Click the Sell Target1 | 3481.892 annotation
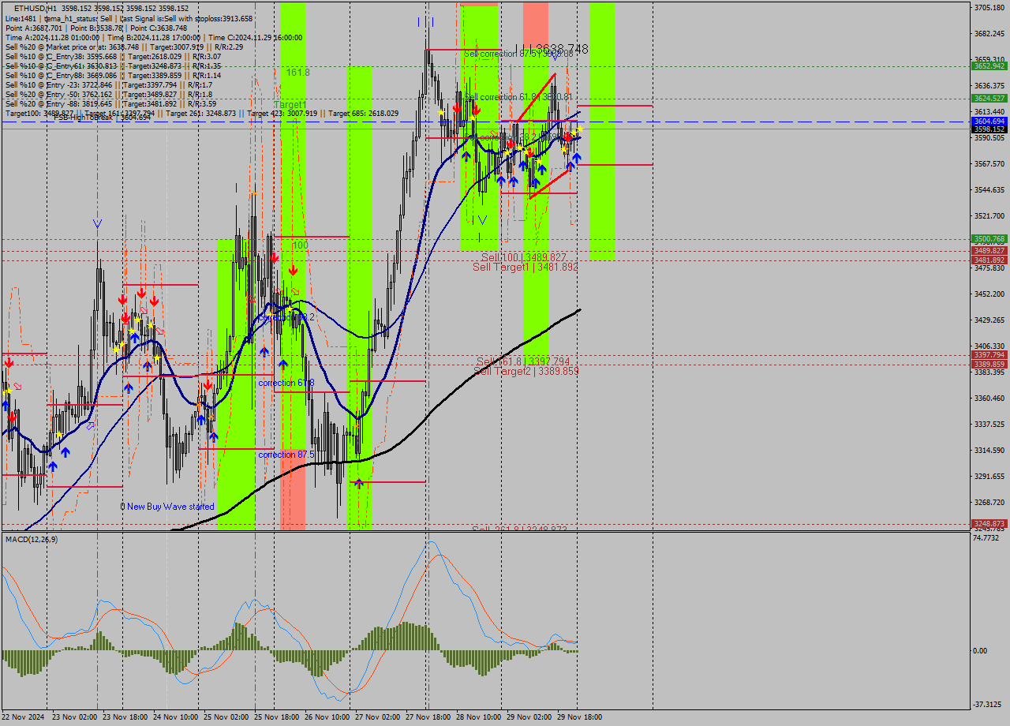The height and width of the screenshot is (726, 1010). (x=527, y=267)
